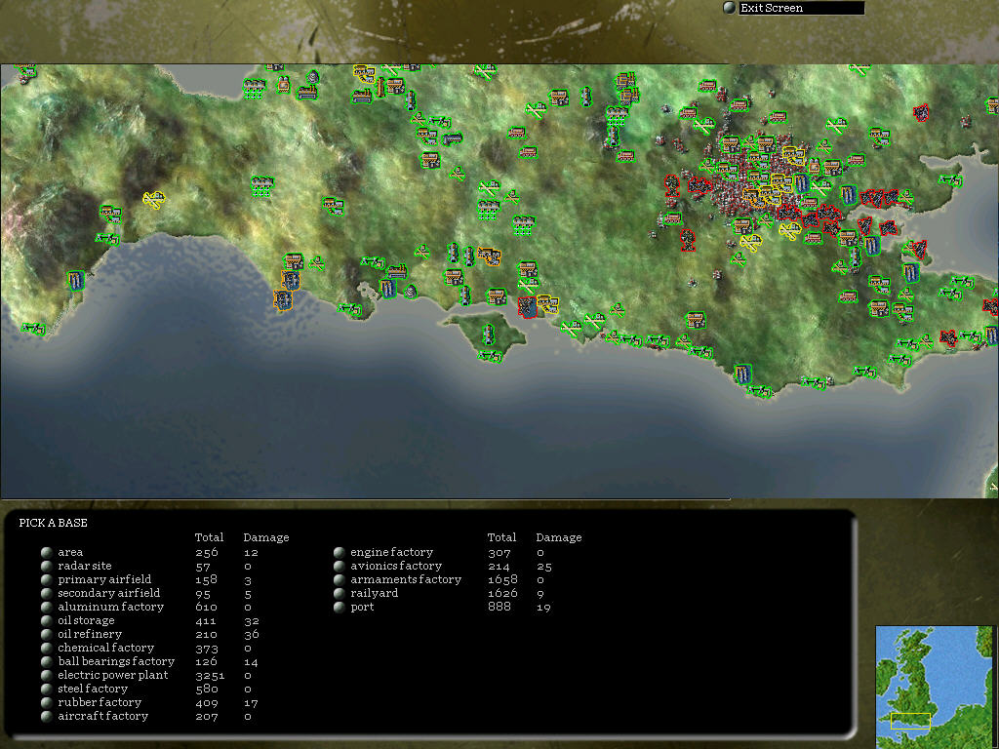This screenshot has height=749, width=999.
Task: Select the port radio button
Action: coord(339,607)
